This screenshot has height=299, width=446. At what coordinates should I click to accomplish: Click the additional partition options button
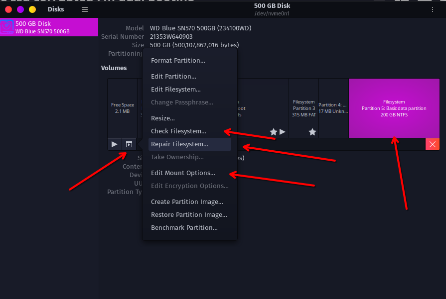coord(129,144)
